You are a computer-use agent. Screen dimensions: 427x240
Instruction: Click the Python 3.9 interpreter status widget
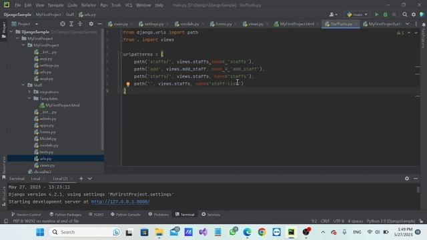coord(390,221)
